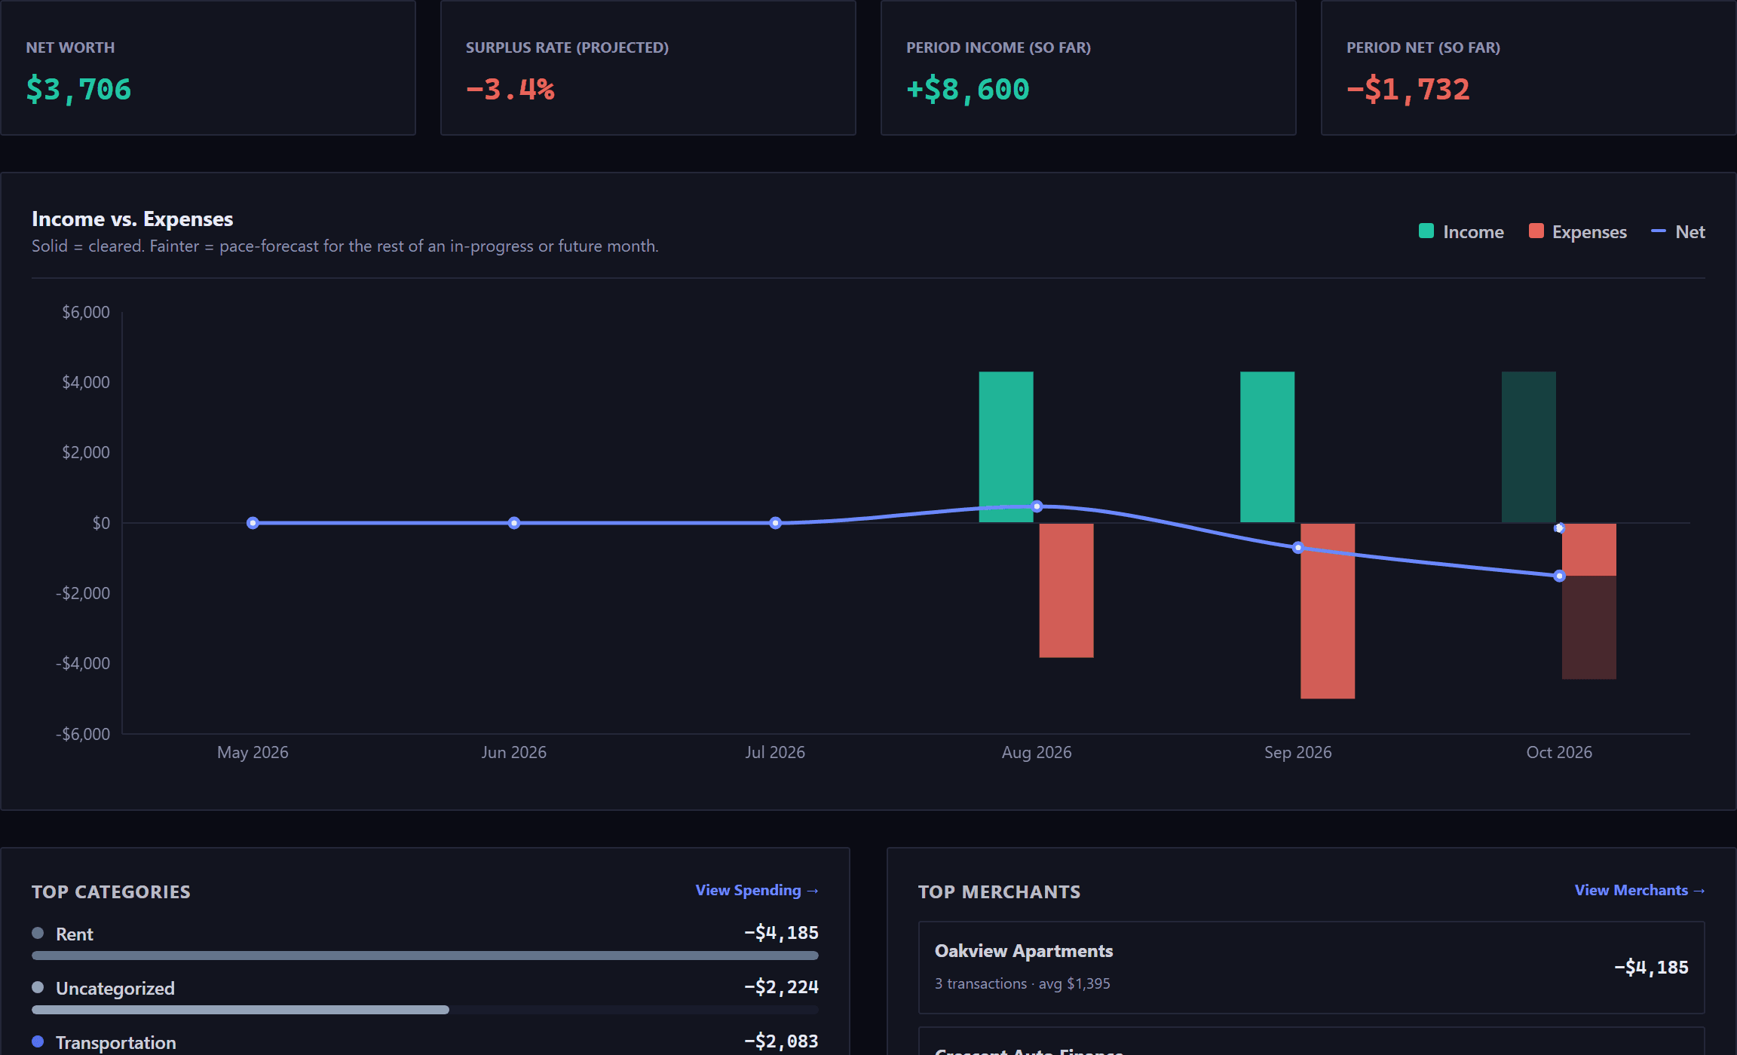
Task: Select the Uncategorized category row
Action: (425, 996)
